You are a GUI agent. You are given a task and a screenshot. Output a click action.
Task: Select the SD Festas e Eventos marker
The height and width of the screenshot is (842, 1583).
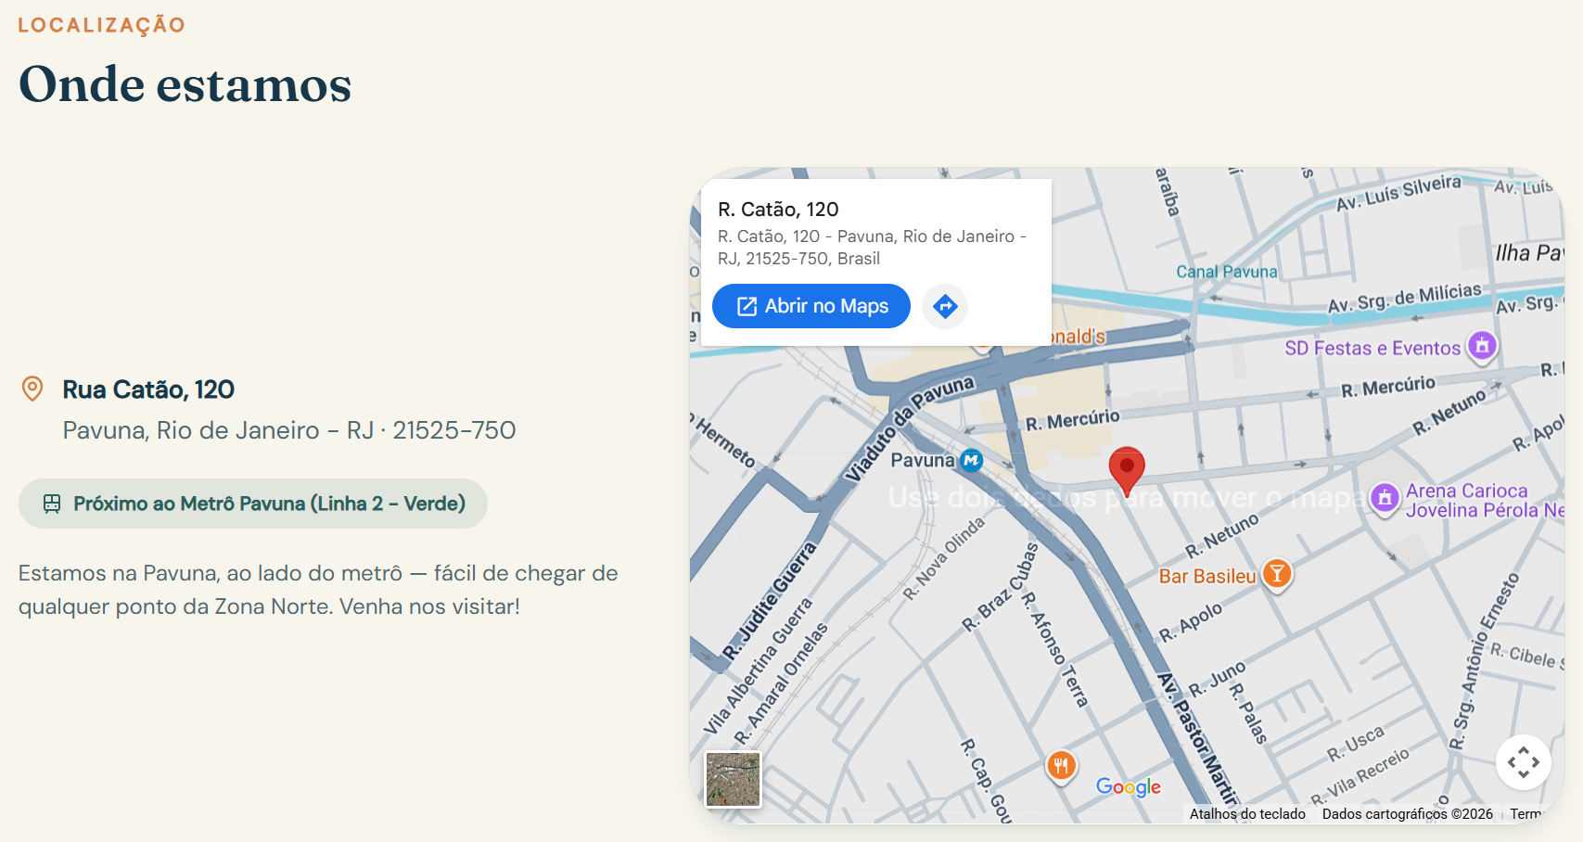click(1482, 347)
